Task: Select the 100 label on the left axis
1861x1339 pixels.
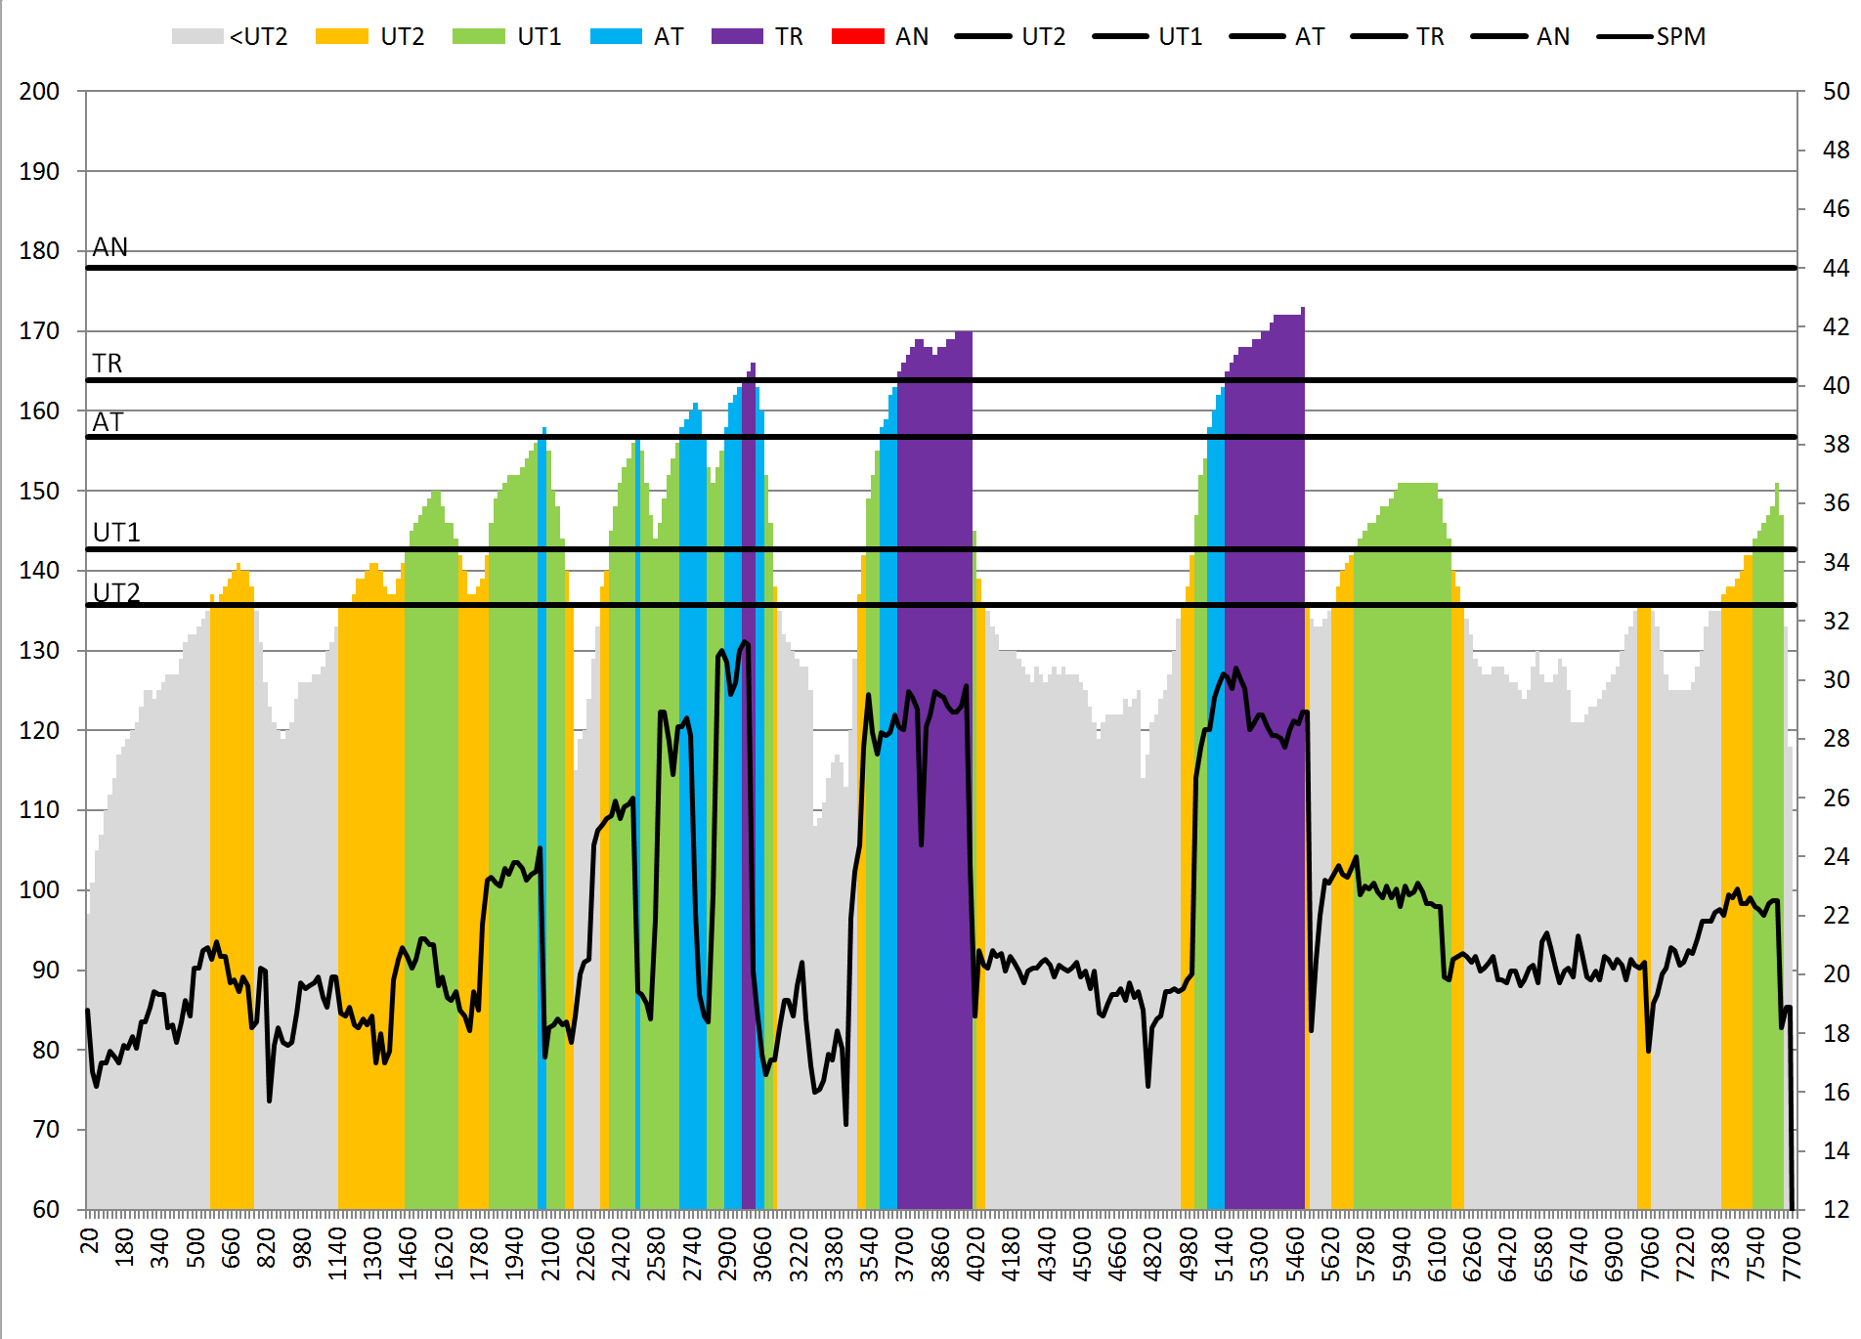Action: (39, 889)
